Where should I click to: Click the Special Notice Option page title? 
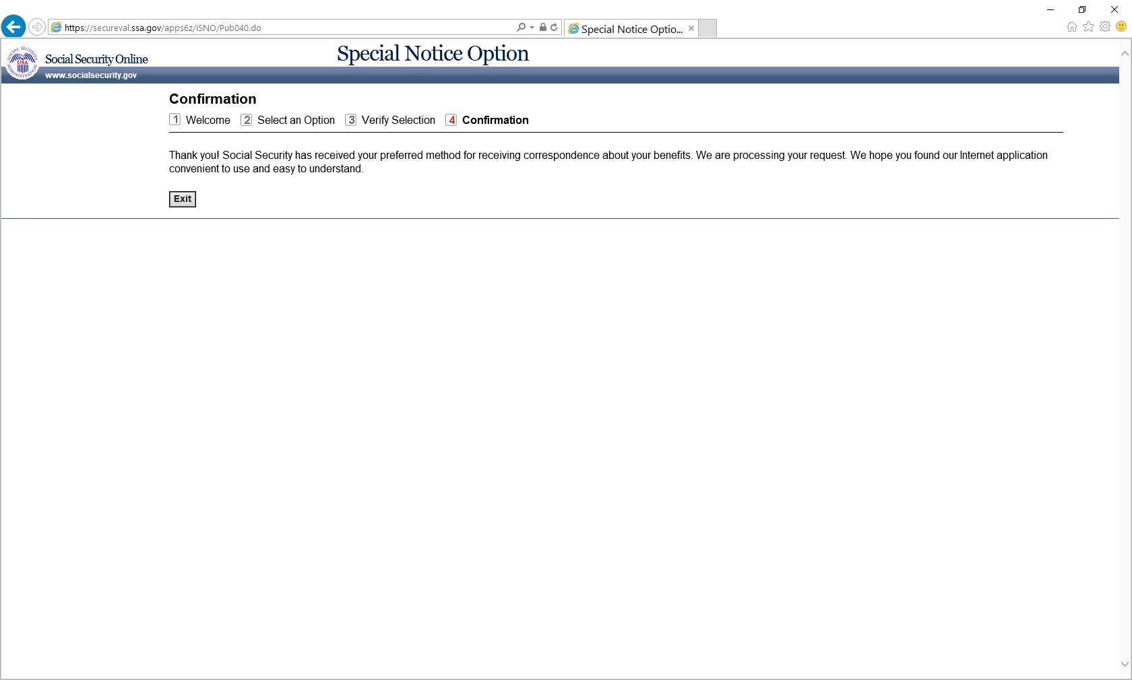(433, 53)
